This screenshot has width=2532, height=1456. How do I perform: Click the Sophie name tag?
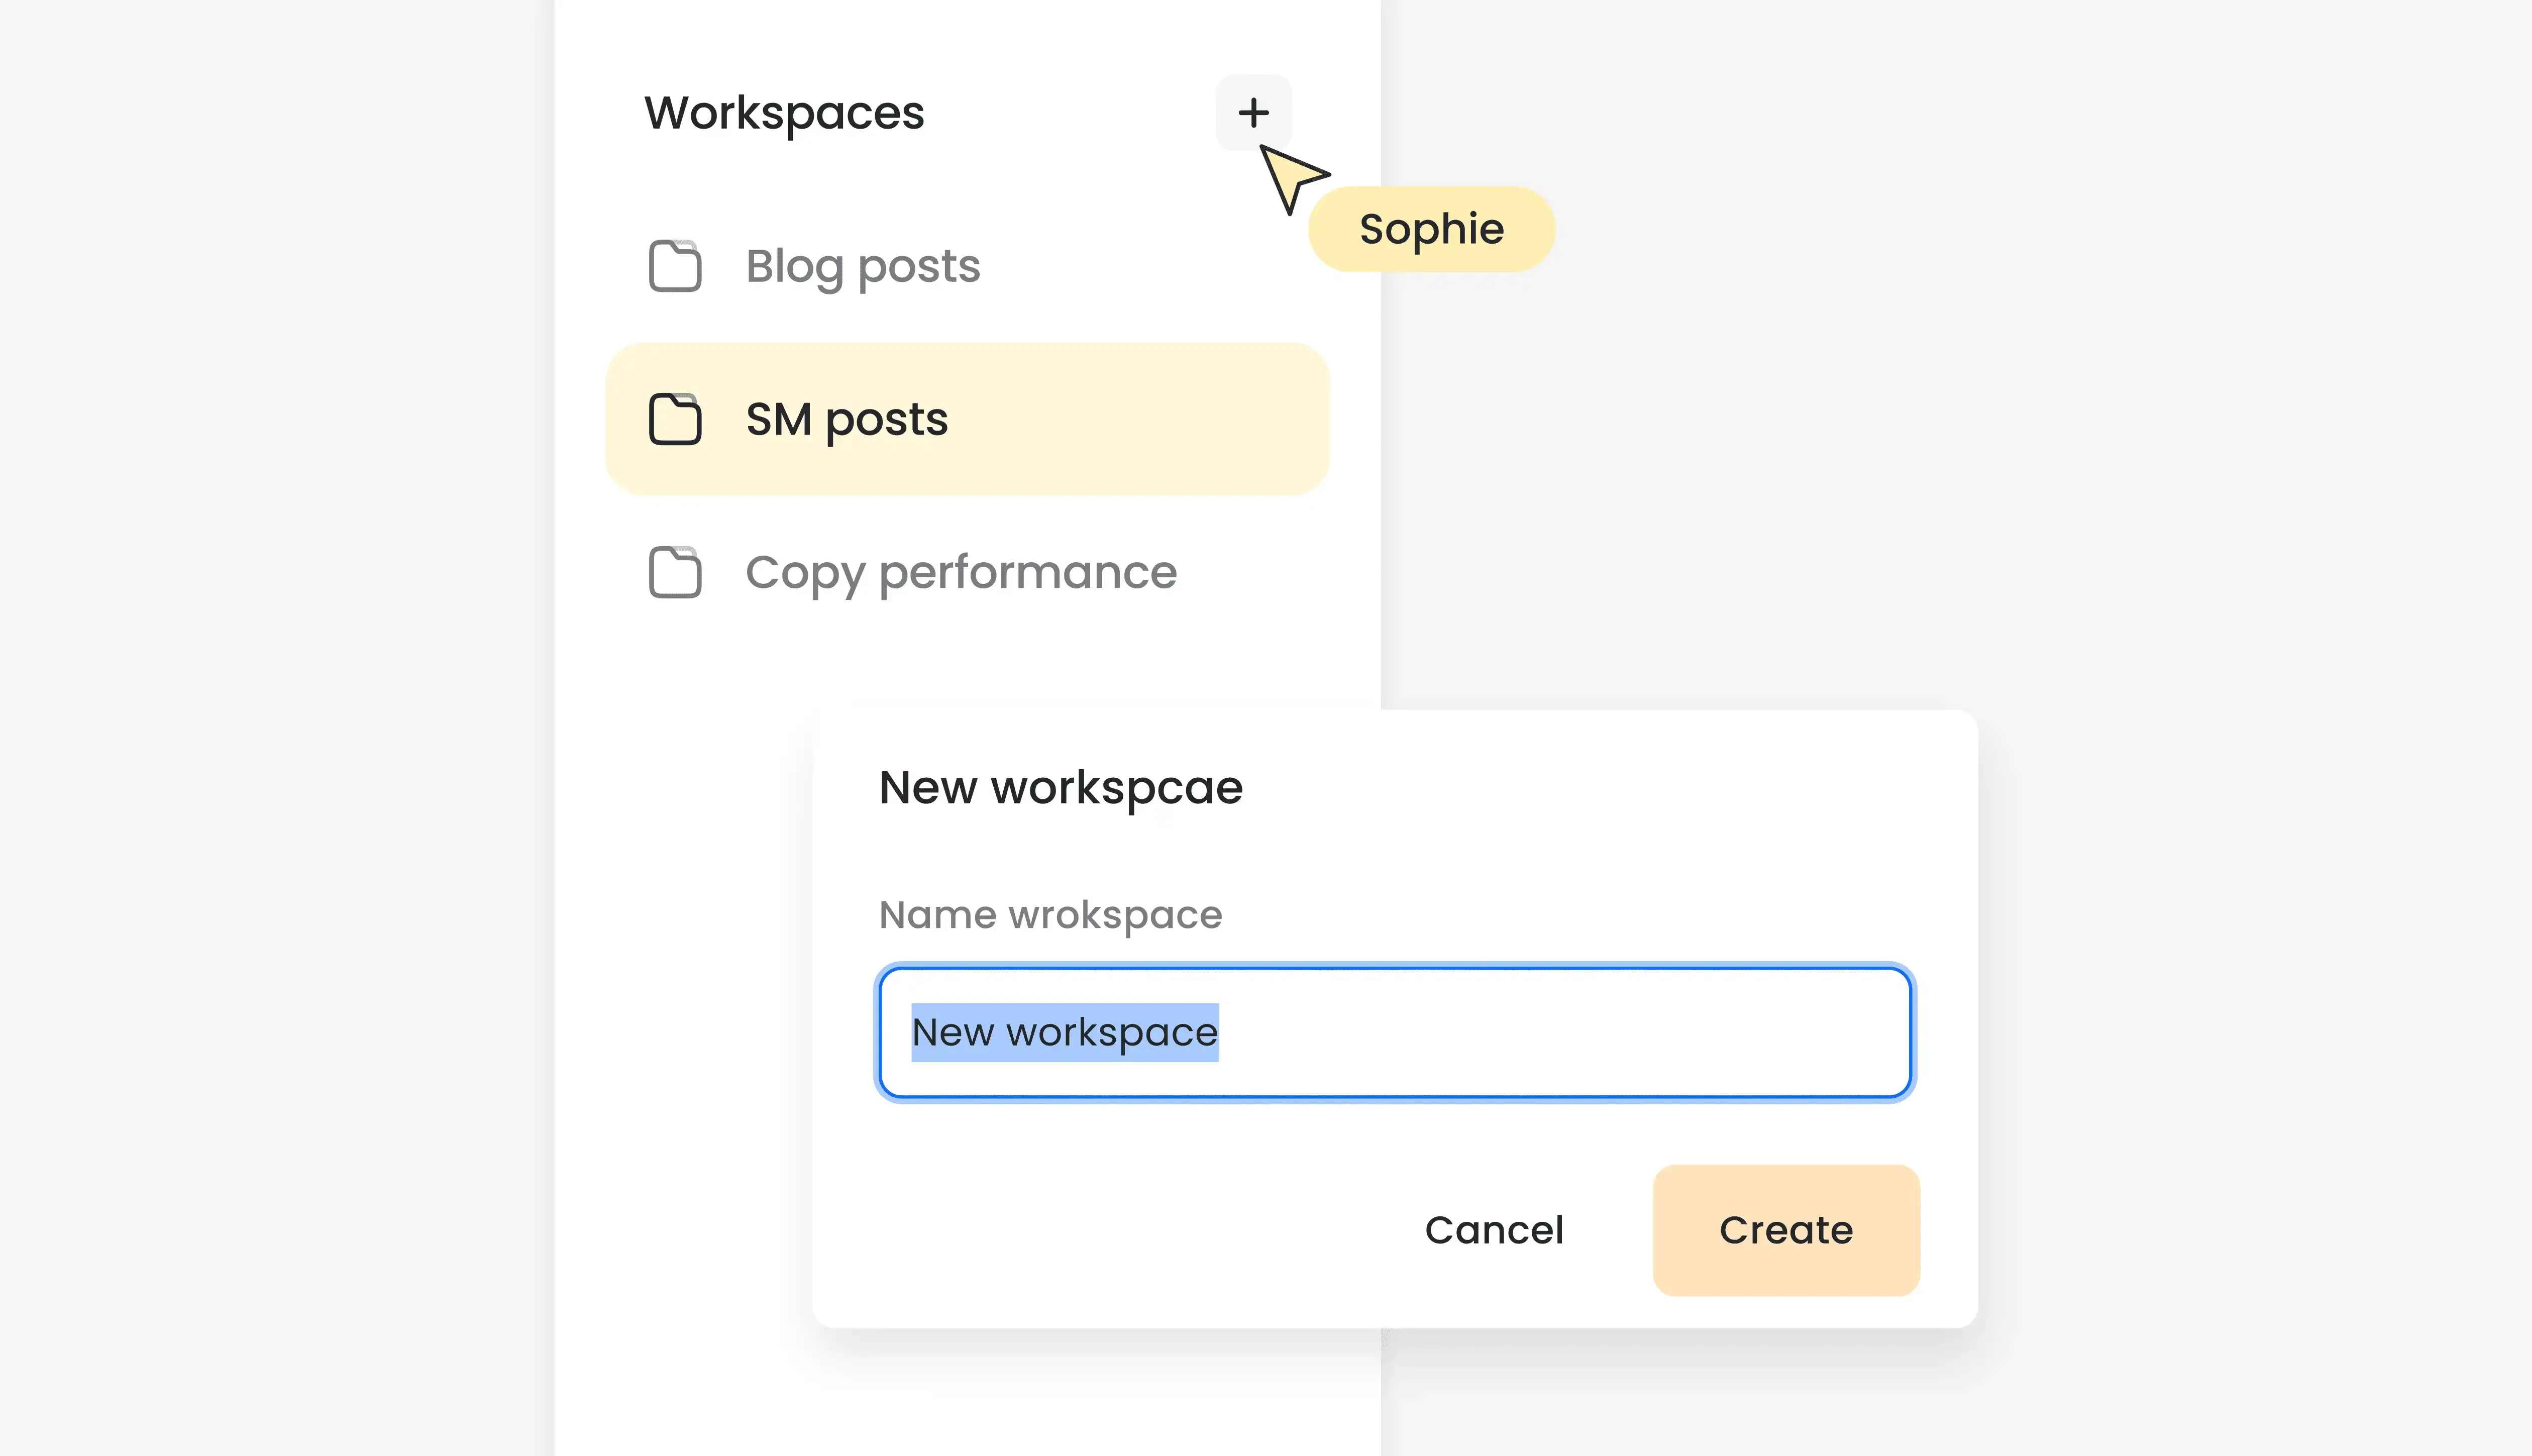point(1431,229)
